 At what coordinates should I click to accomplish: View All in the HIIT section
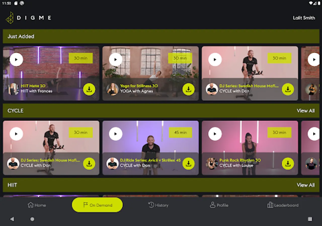click(x=306, y=185)
